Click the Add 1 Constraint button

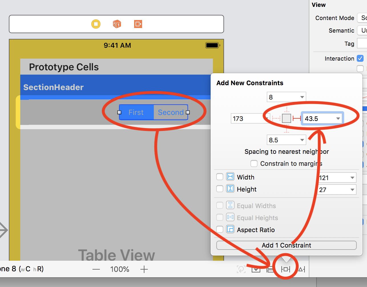click(x=286, y=245)
